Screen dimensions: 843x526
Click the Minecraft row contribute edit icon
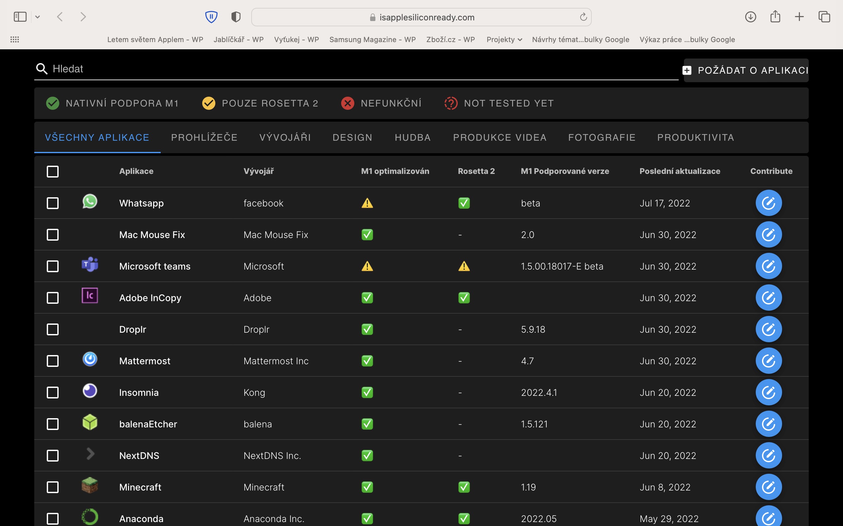pos(769,487)
